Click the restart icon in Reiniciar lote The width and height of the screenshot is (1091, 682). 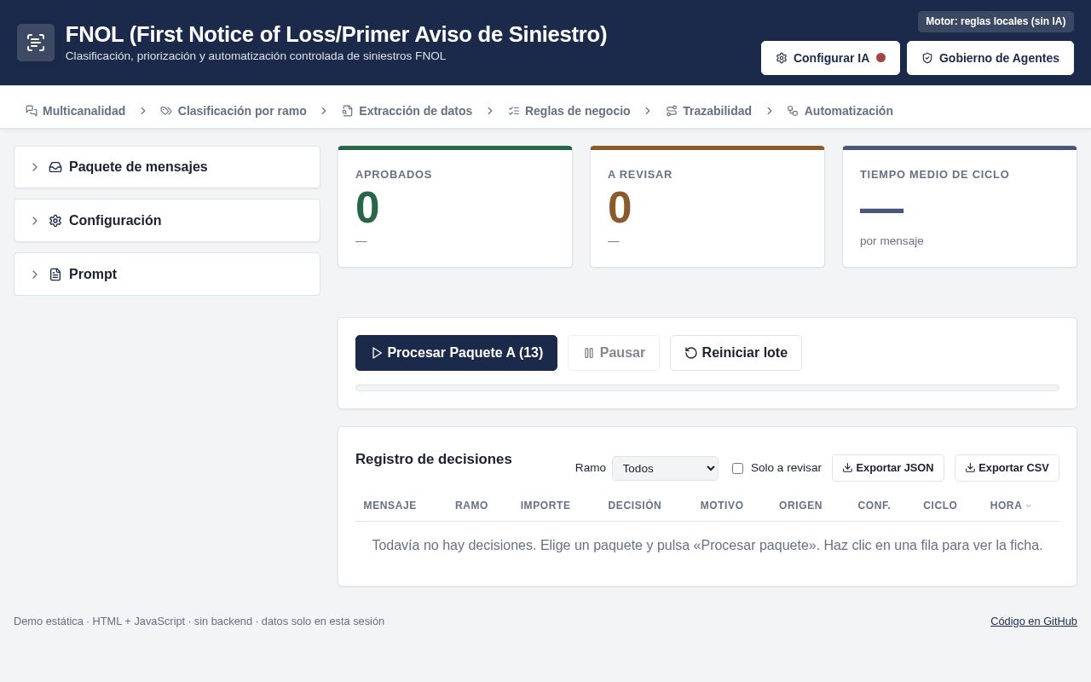coord(691,353)
